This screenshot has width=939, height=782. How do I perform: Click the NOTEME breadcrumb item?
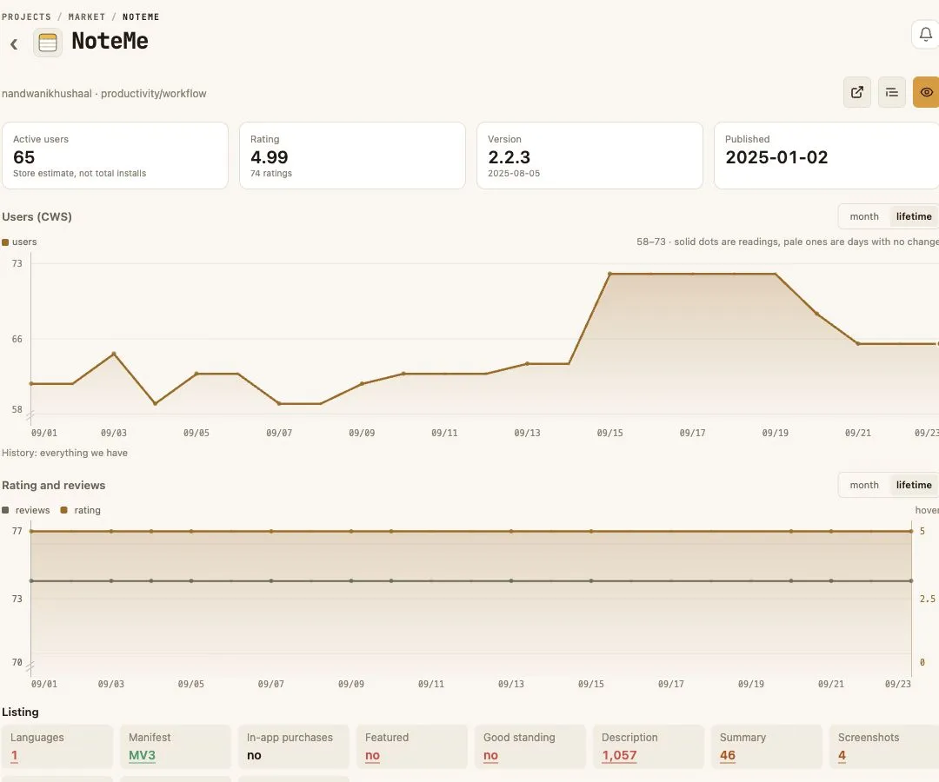click(141, 17)
